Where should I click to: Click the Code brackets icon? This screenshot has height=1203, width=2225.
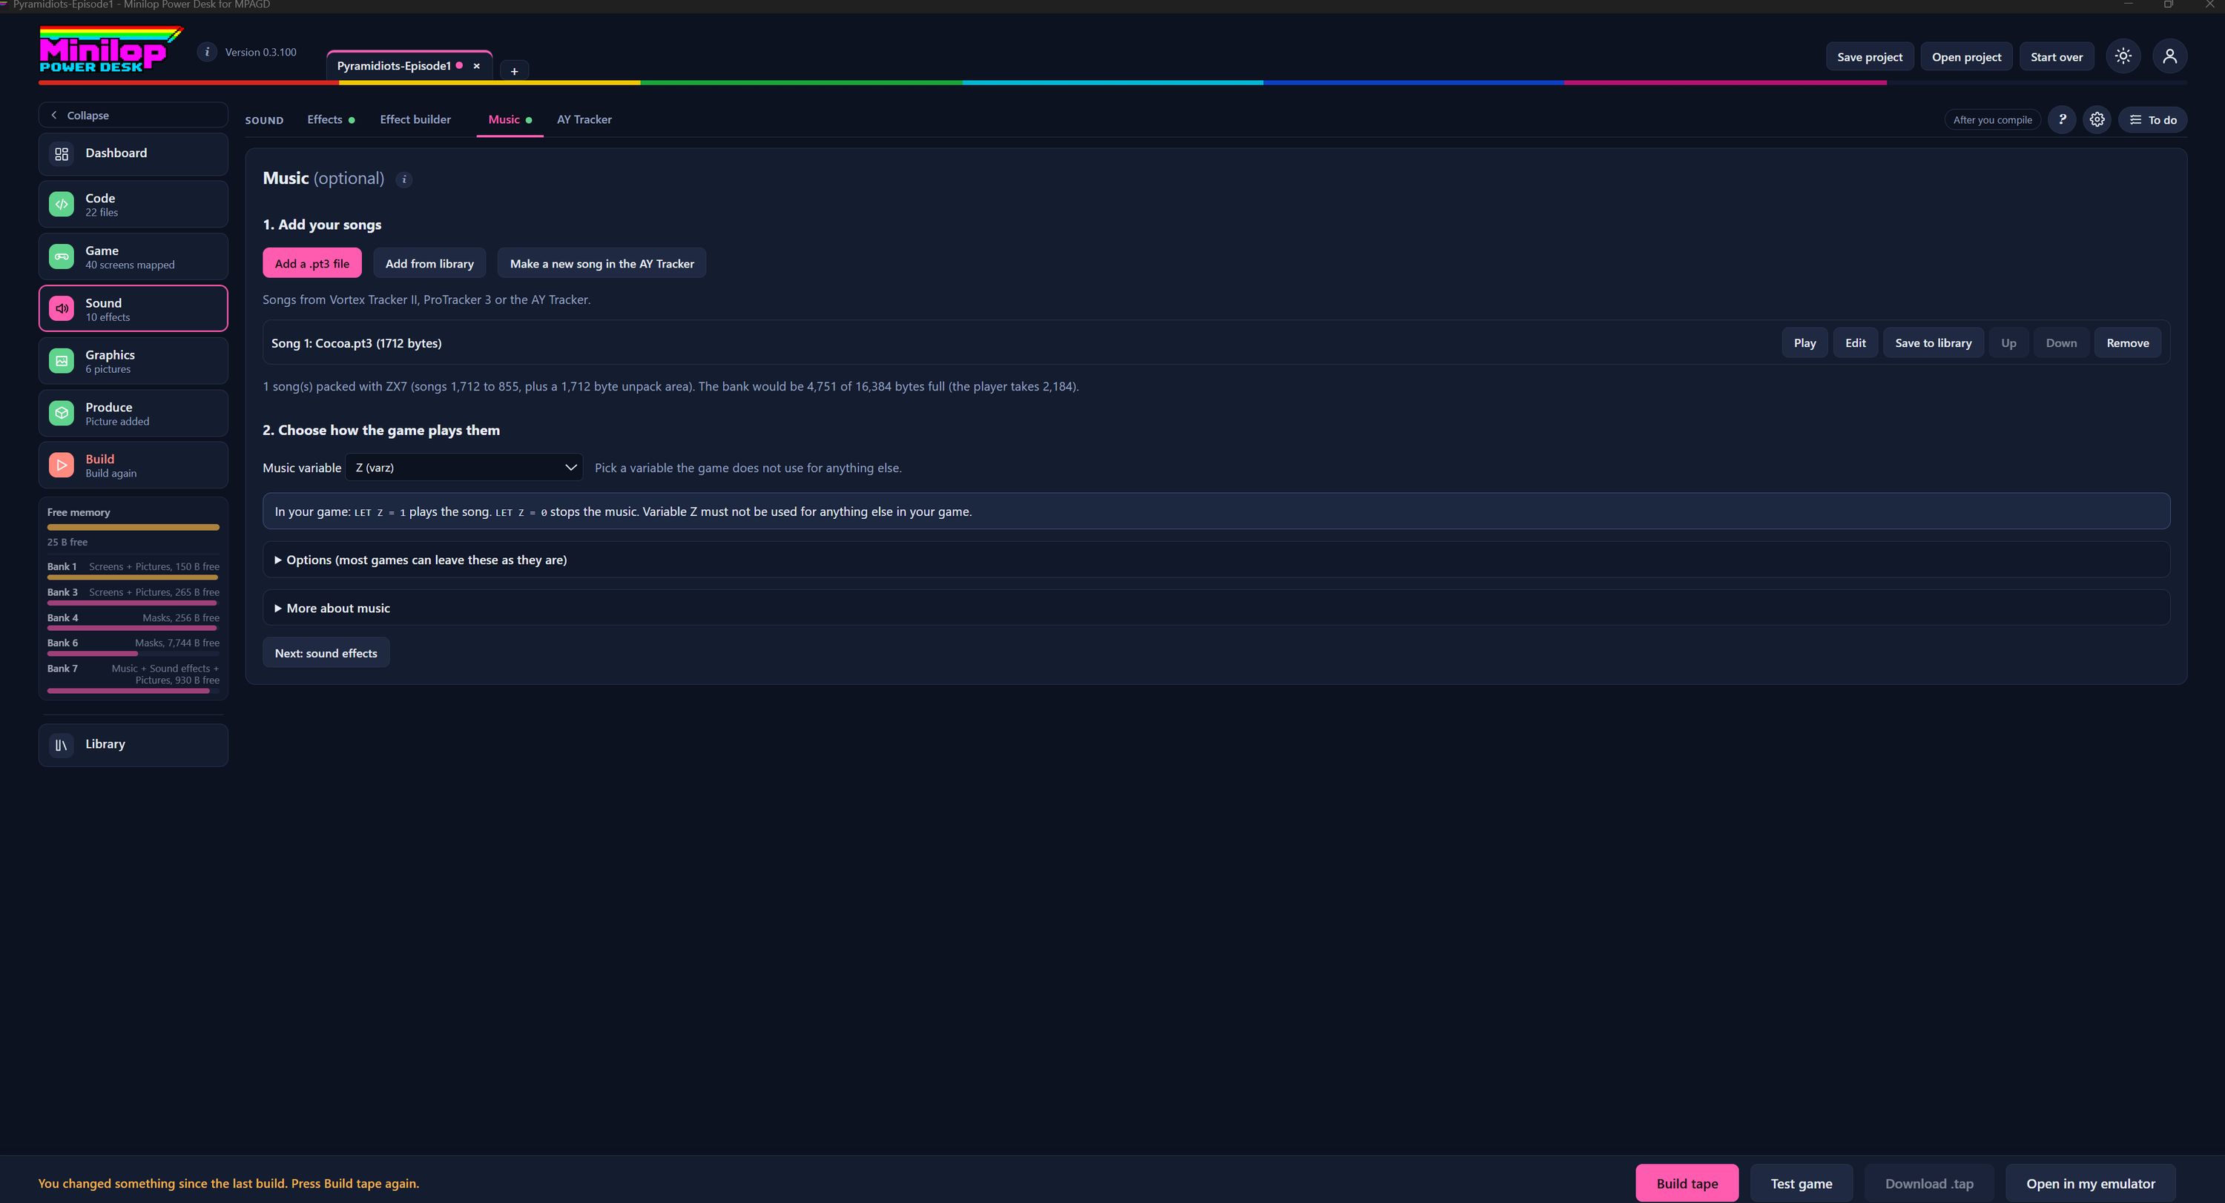pos(62,205)
